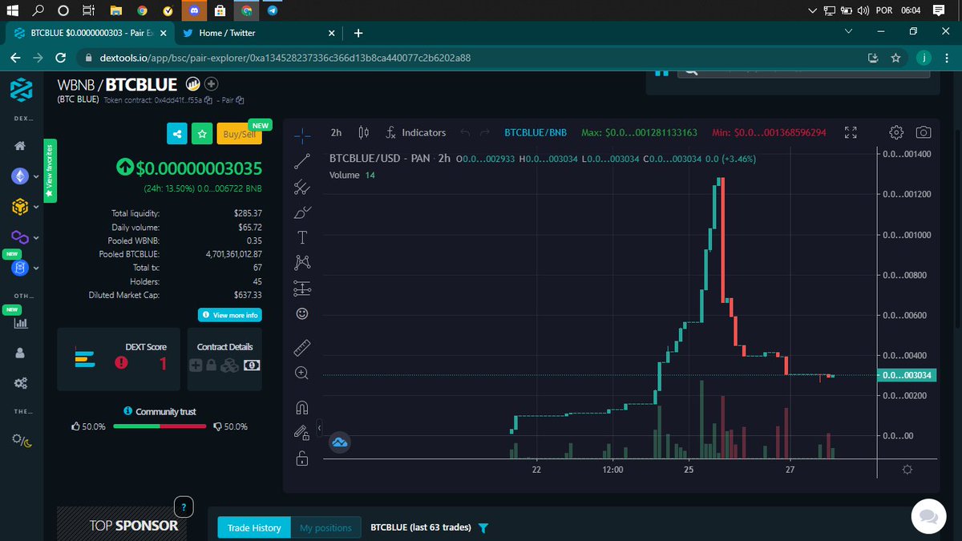
Task: Click the DEXT Score warning icon
Action: [x=121, y=363]
